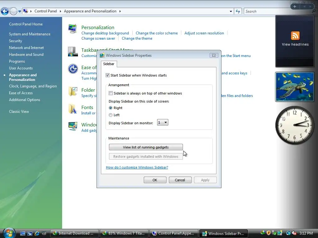318x238 pixels.
Task: Click the Fonts folder icon
Action: [73, 109]
